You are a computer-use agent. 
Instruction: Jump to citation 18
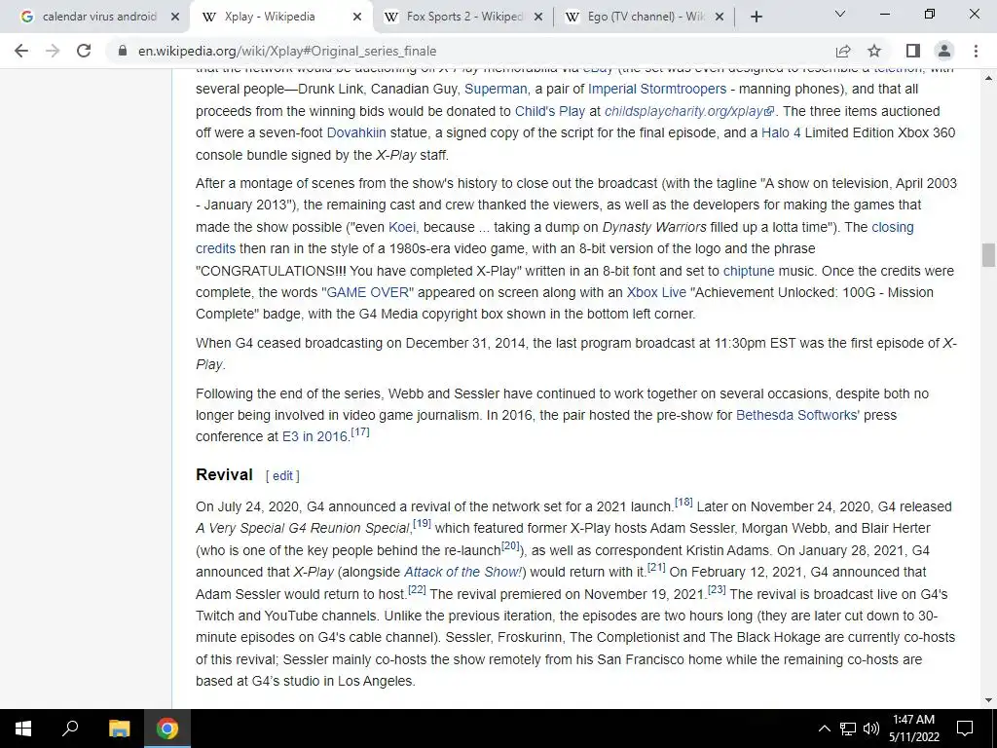coord(683,503)
